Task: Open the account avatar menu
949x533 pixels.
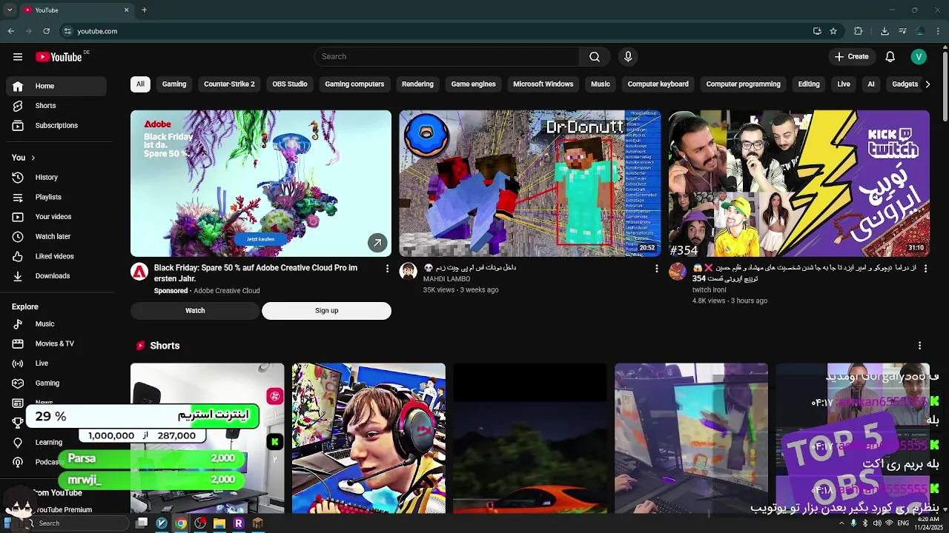Action: coord(919,57)
